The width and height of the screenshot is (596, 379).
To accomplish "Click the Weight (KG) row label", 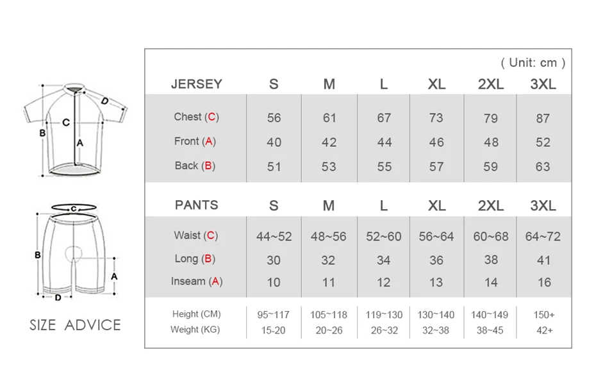I will pyautogui.click(x=196, y=330).
